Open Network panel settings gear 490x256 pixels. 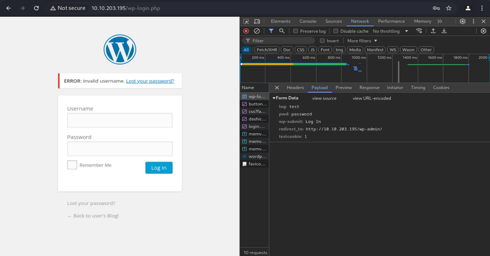[483, 31]
